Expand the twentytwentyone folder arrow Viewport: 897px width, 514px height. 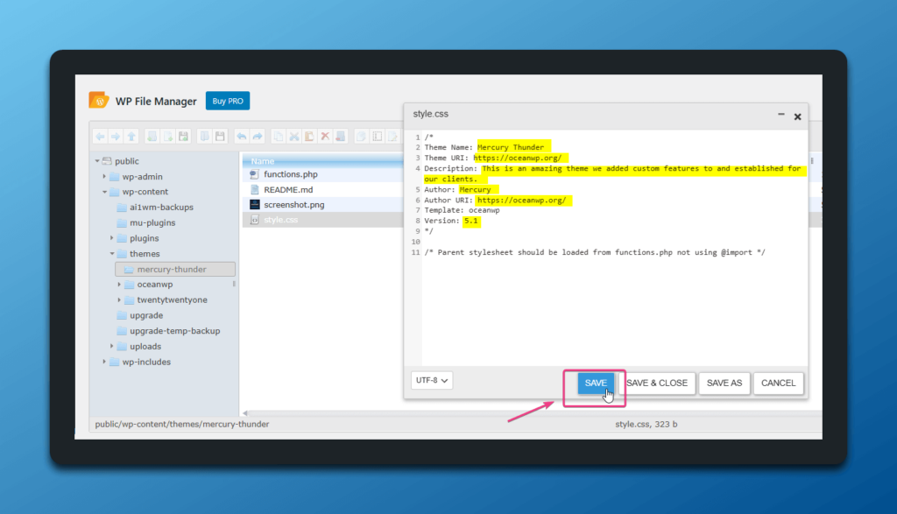coord(119,299)
